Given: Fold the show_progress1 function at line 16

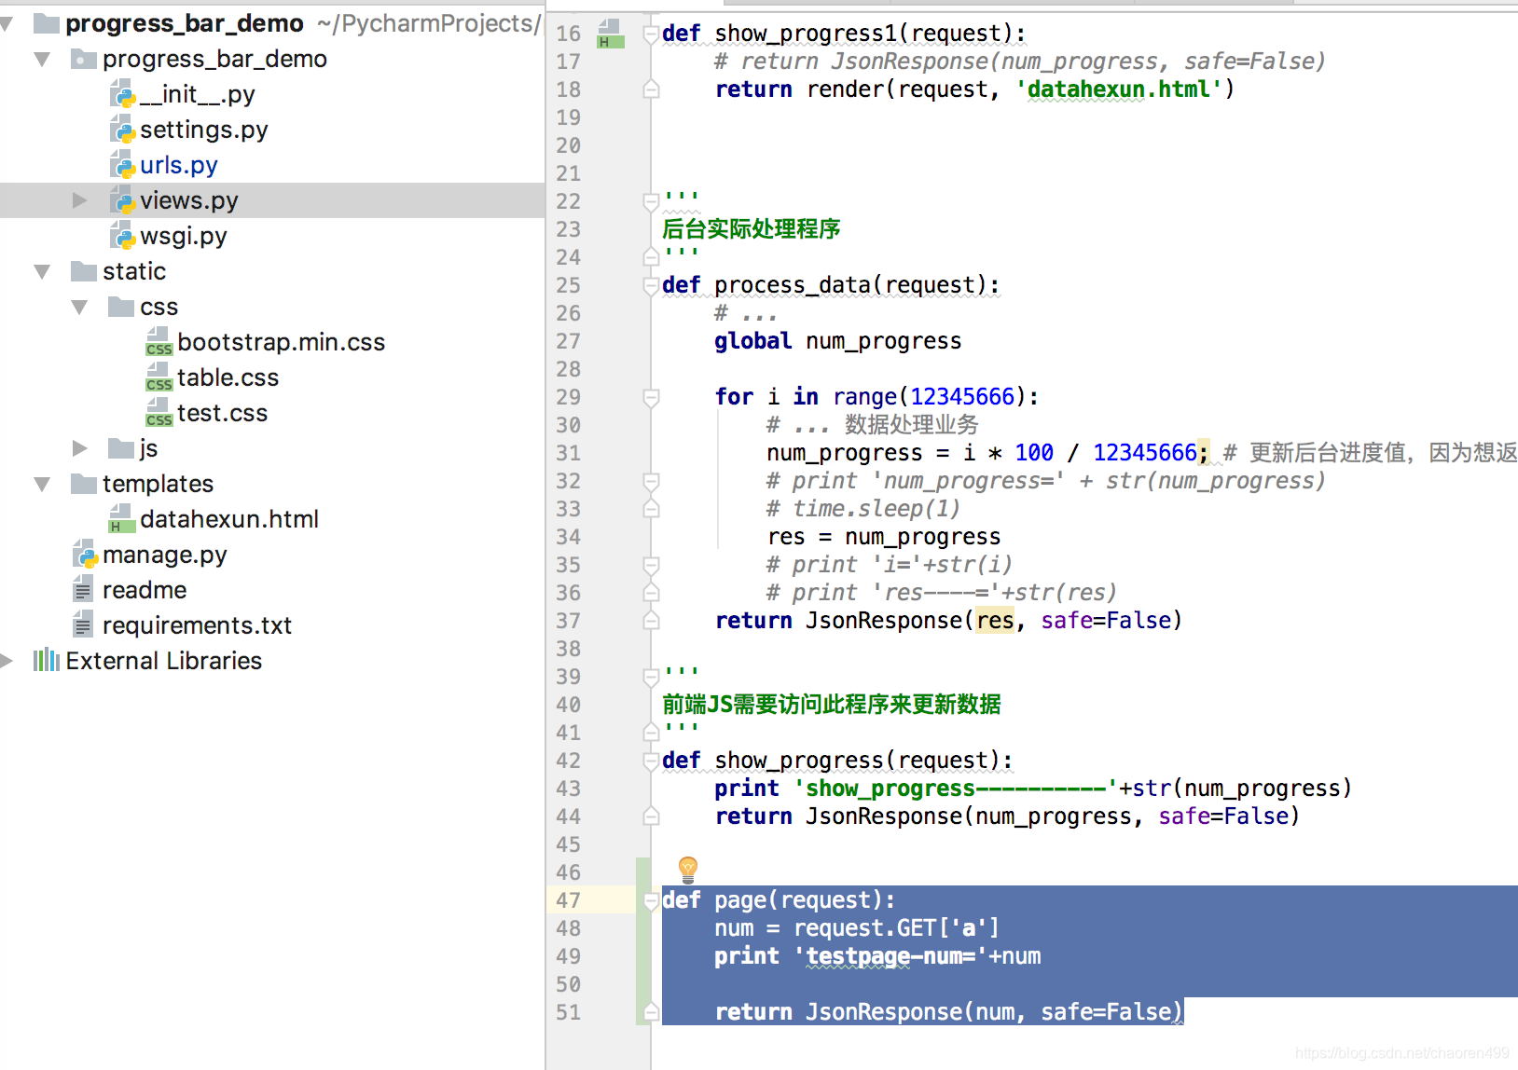Looking at the screenshot, I should pyautogui.click(x=651, y=34).
